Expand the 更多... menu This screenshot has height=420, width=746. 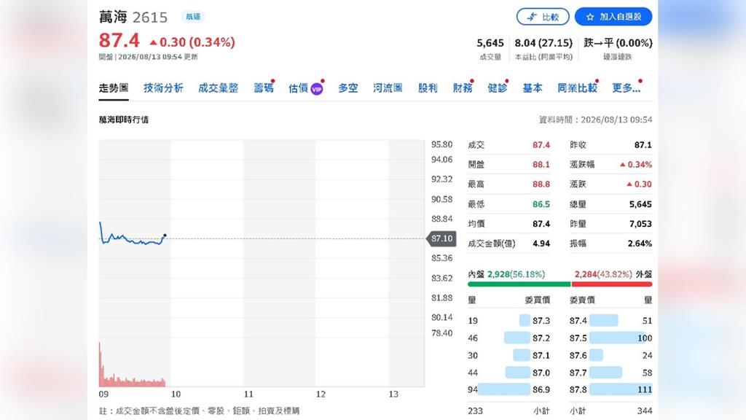point(626,88)
